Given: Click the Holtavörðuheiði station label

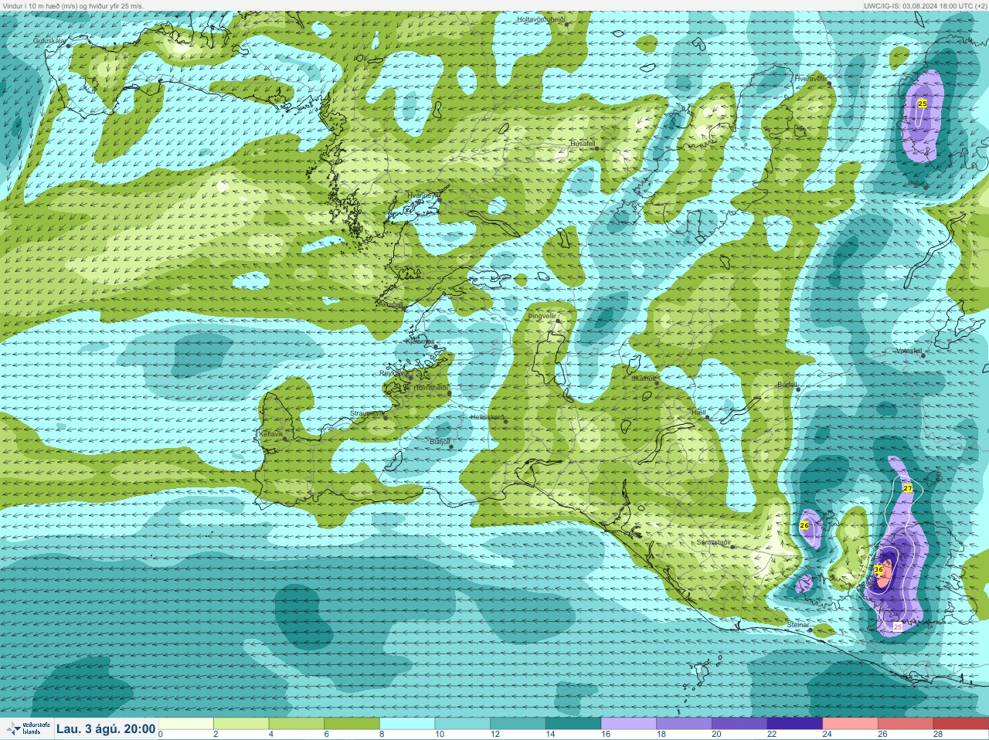Looking at the screenshot, I should coord(542,19).
